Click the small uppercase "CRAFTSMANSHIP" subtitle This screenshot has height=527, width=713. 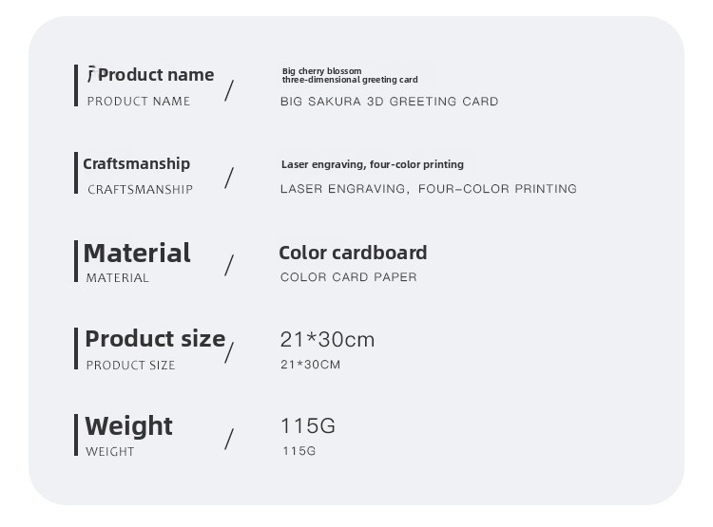tap(140, 189)
